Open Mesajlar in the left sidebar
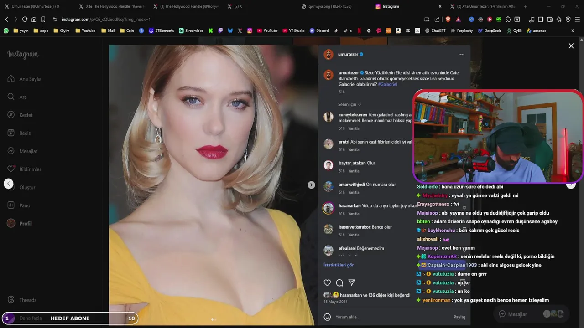 click(22, 151)
